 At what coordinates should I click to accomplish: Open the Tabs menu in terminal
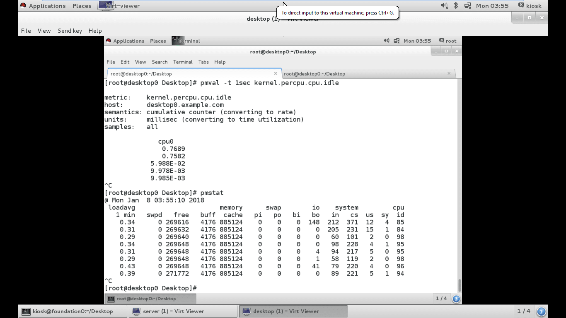tap(203, 62)
